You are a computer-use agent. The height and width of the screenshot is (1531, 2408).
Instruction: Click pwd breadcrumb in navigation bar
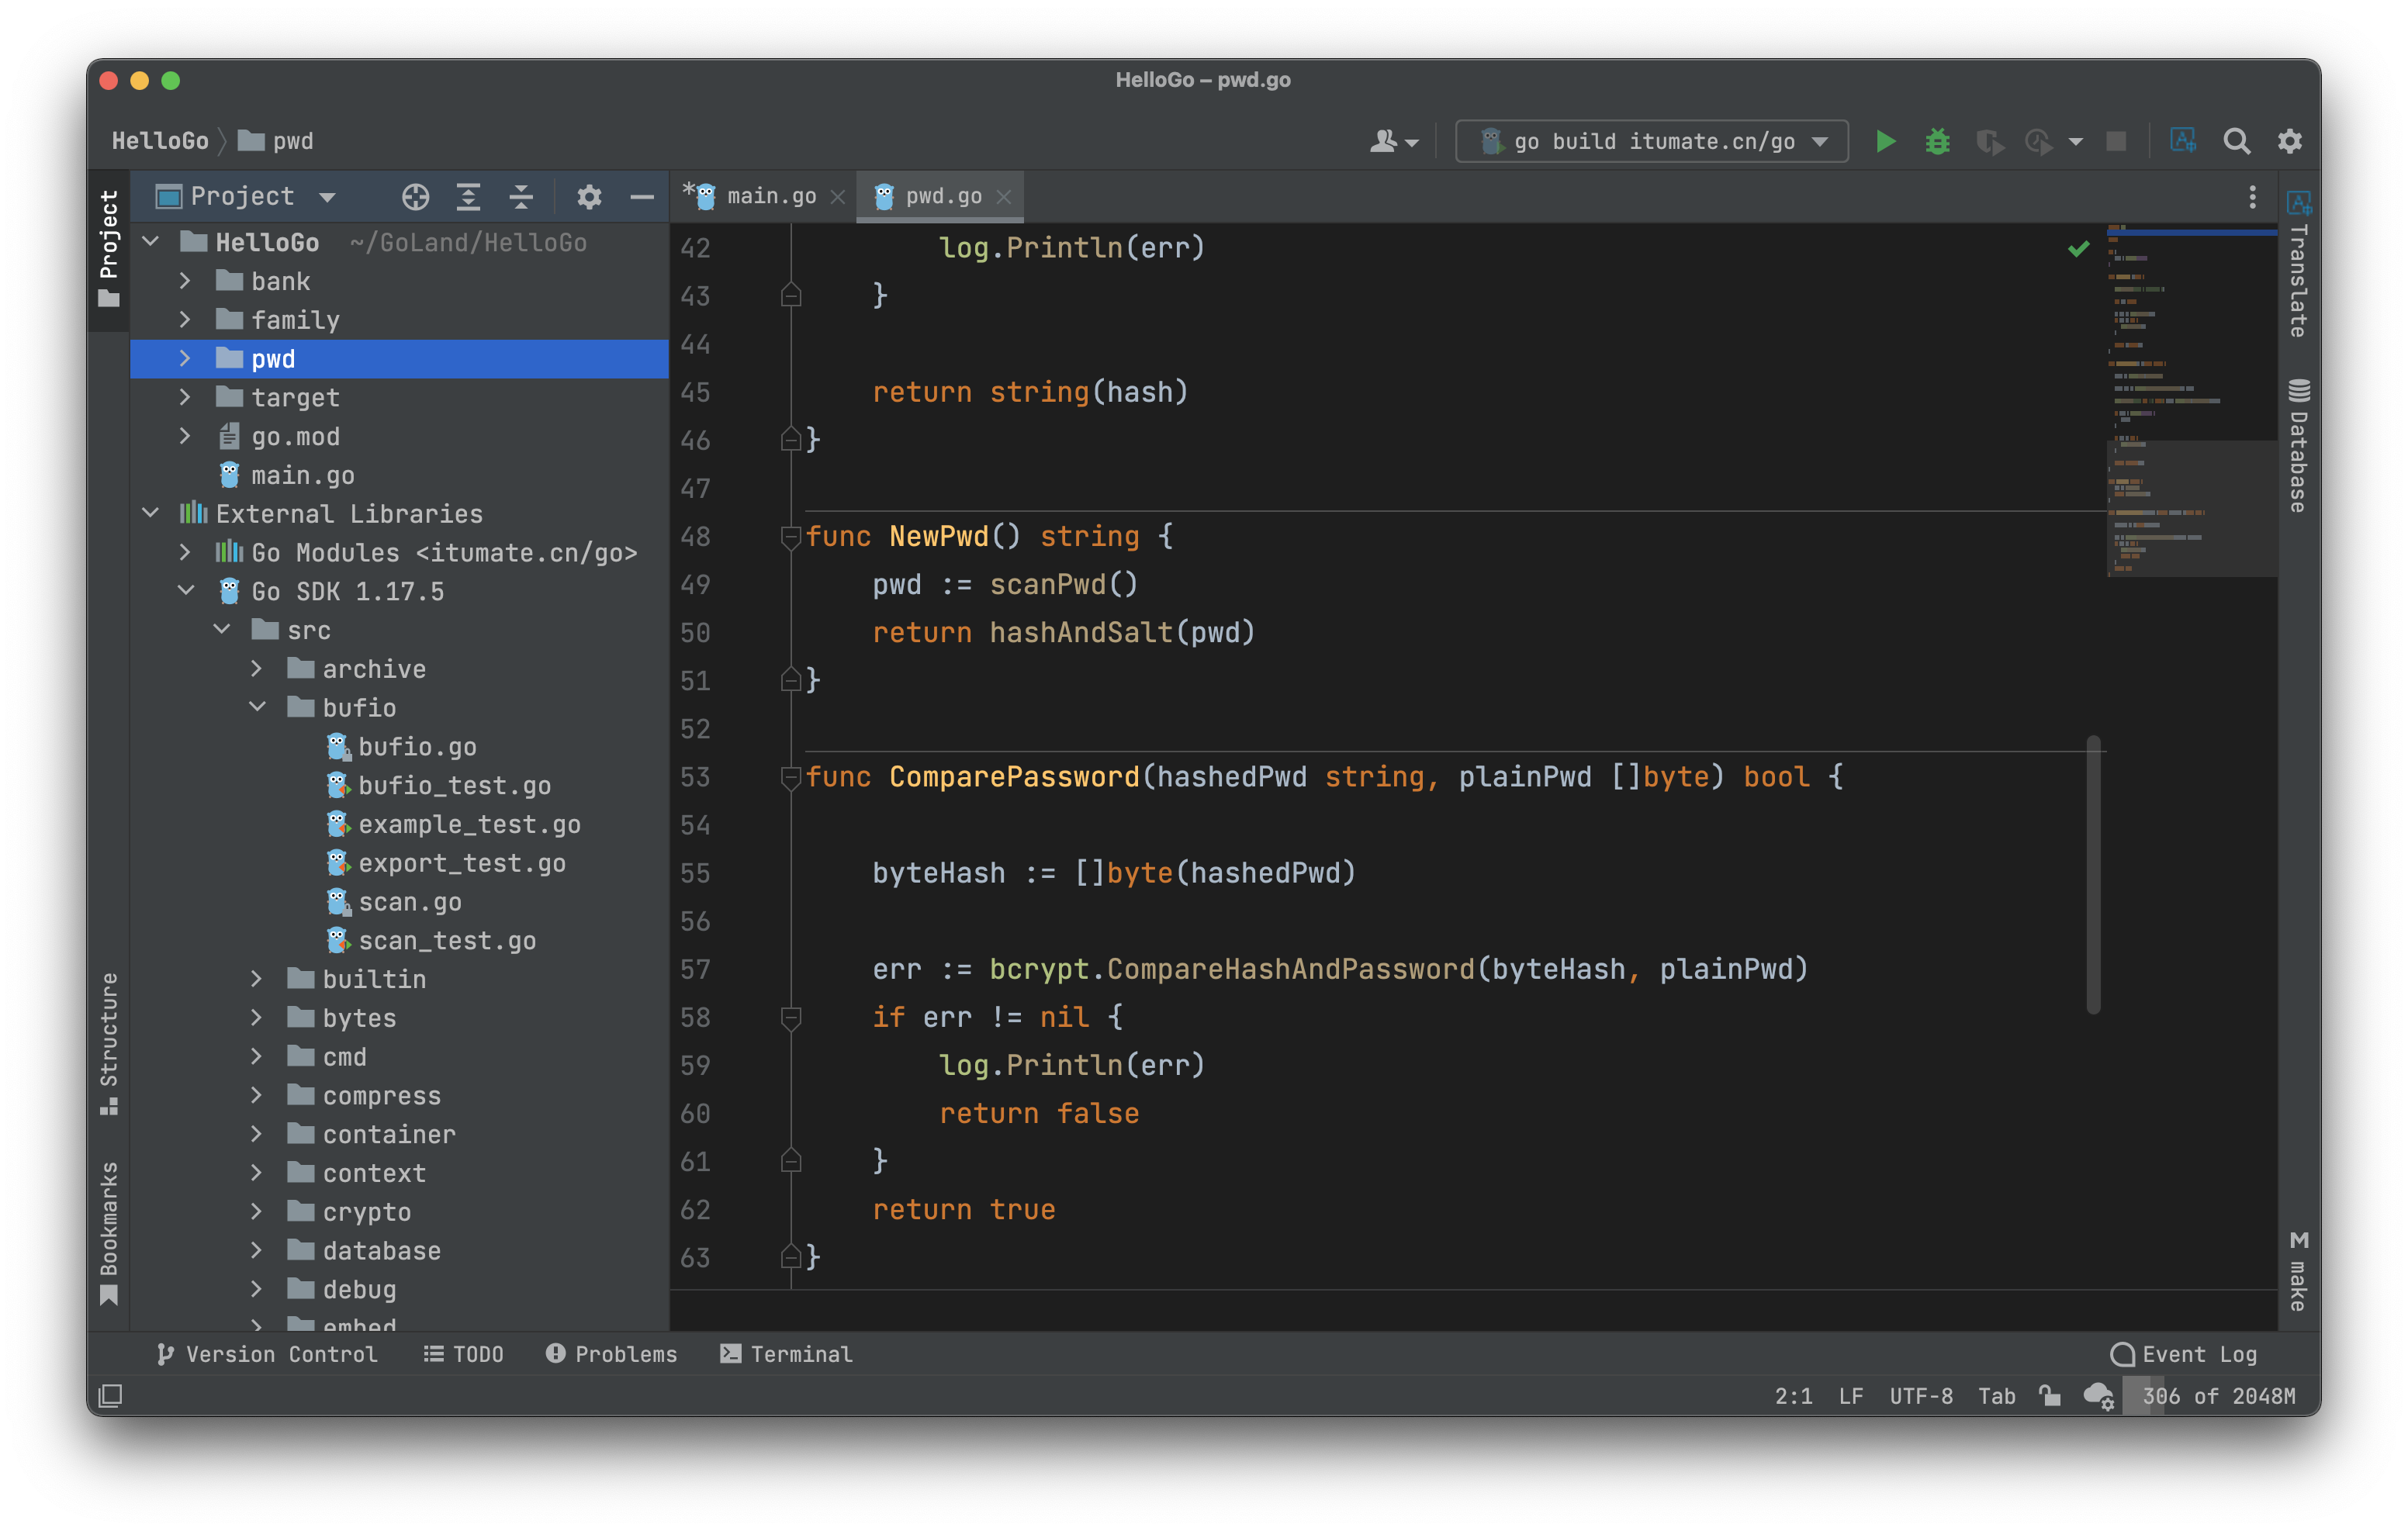click(x=277, y=141)
